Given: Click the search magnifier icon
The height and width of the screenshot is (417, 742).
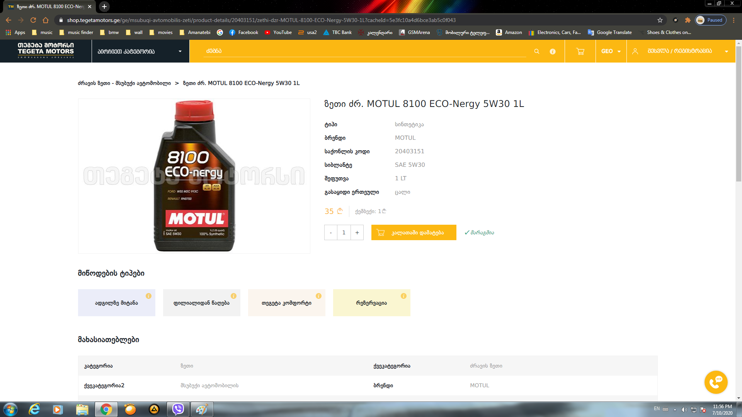Looking at the screenshot, I should (x=537, y=51).
